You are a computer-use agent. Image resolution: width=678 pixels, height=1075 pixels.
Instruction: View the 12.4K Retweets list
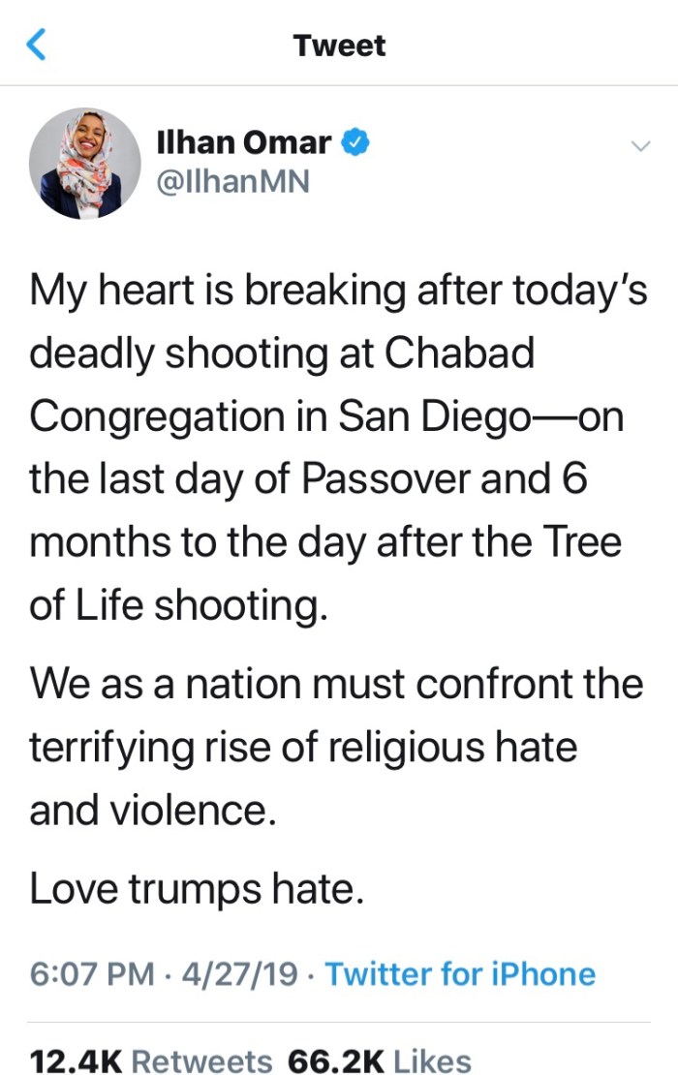click(x=151, y=1060)
